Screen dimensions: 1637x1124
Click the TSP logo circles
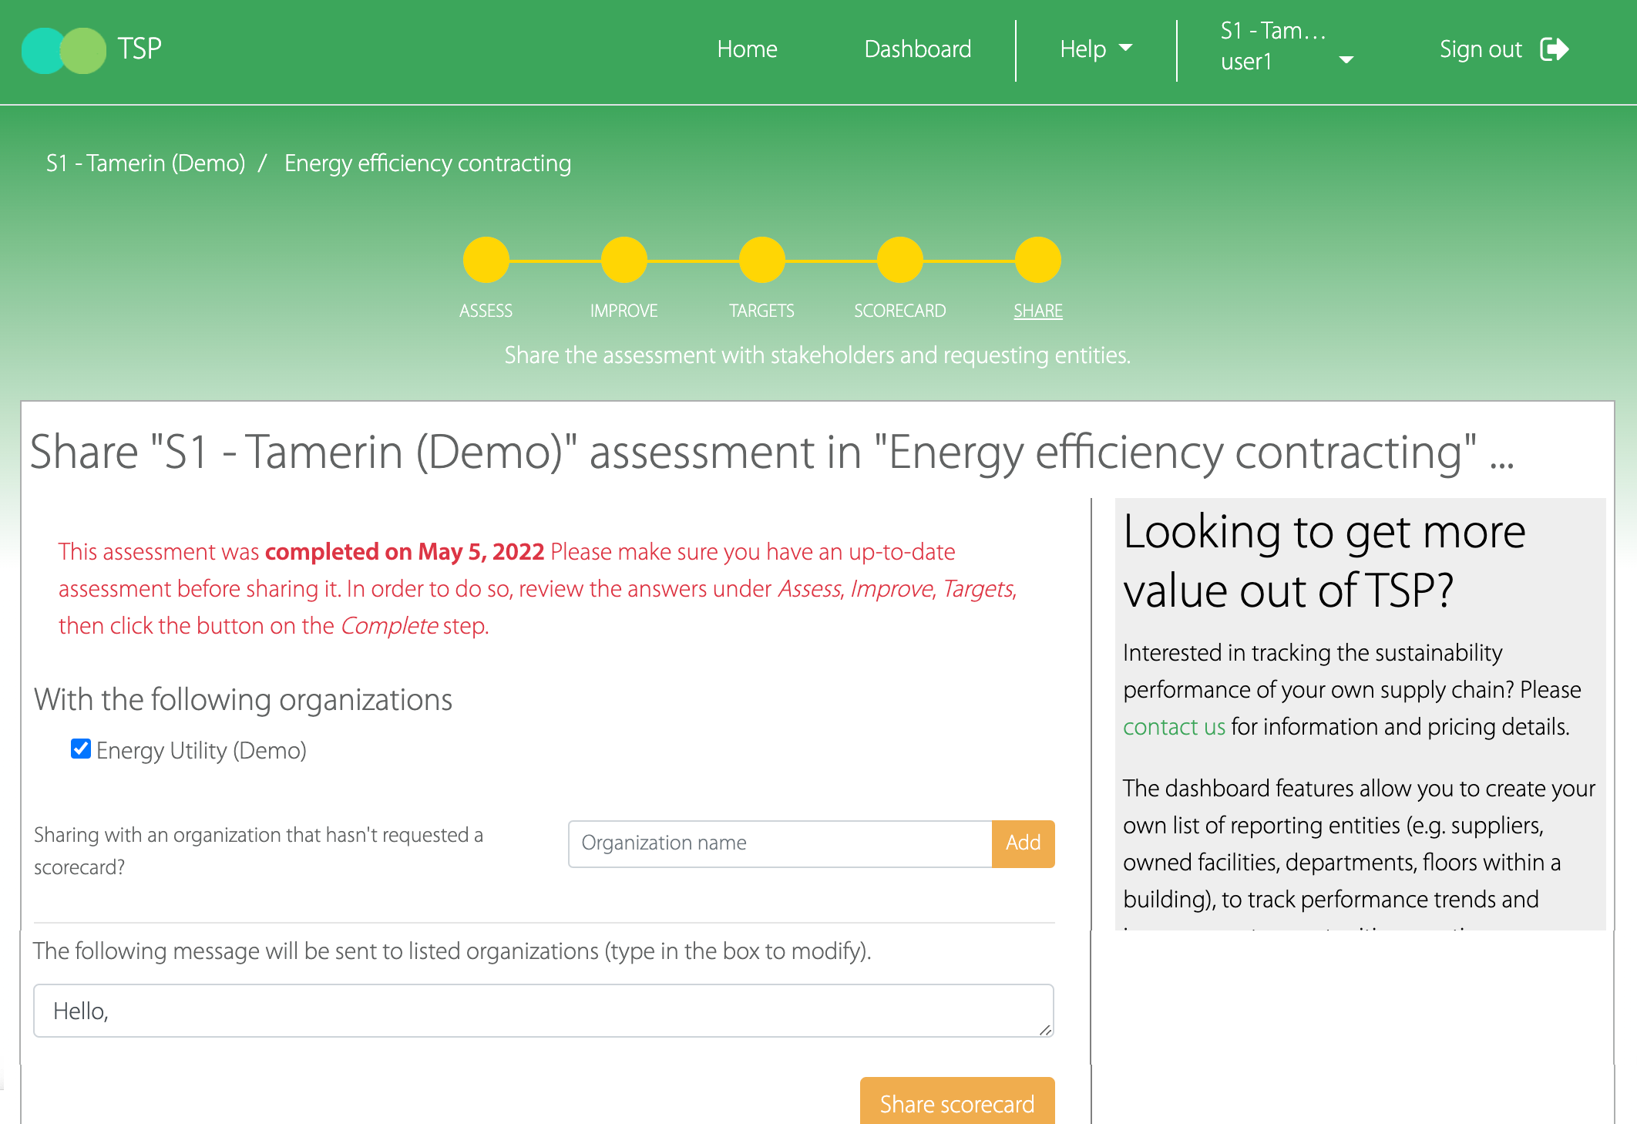pos(64,50)
